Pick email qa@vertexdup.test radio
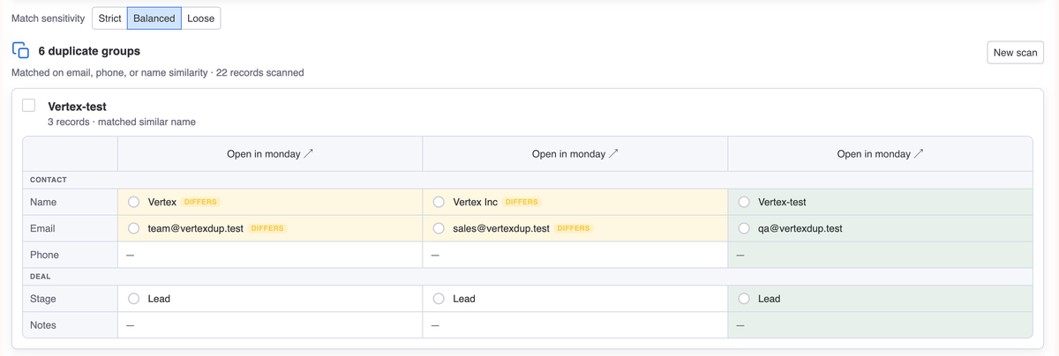 click(745, 228)
